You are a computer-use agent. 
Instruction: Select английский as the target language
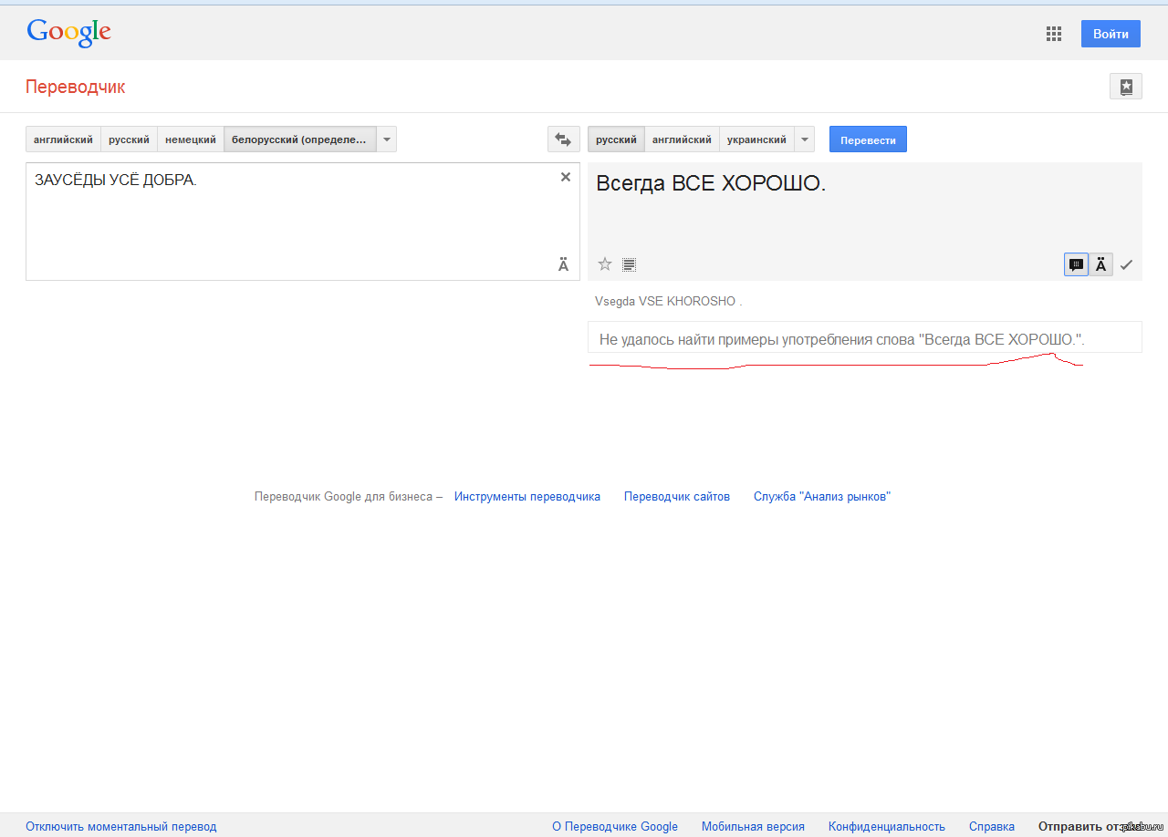coord(682,139)
